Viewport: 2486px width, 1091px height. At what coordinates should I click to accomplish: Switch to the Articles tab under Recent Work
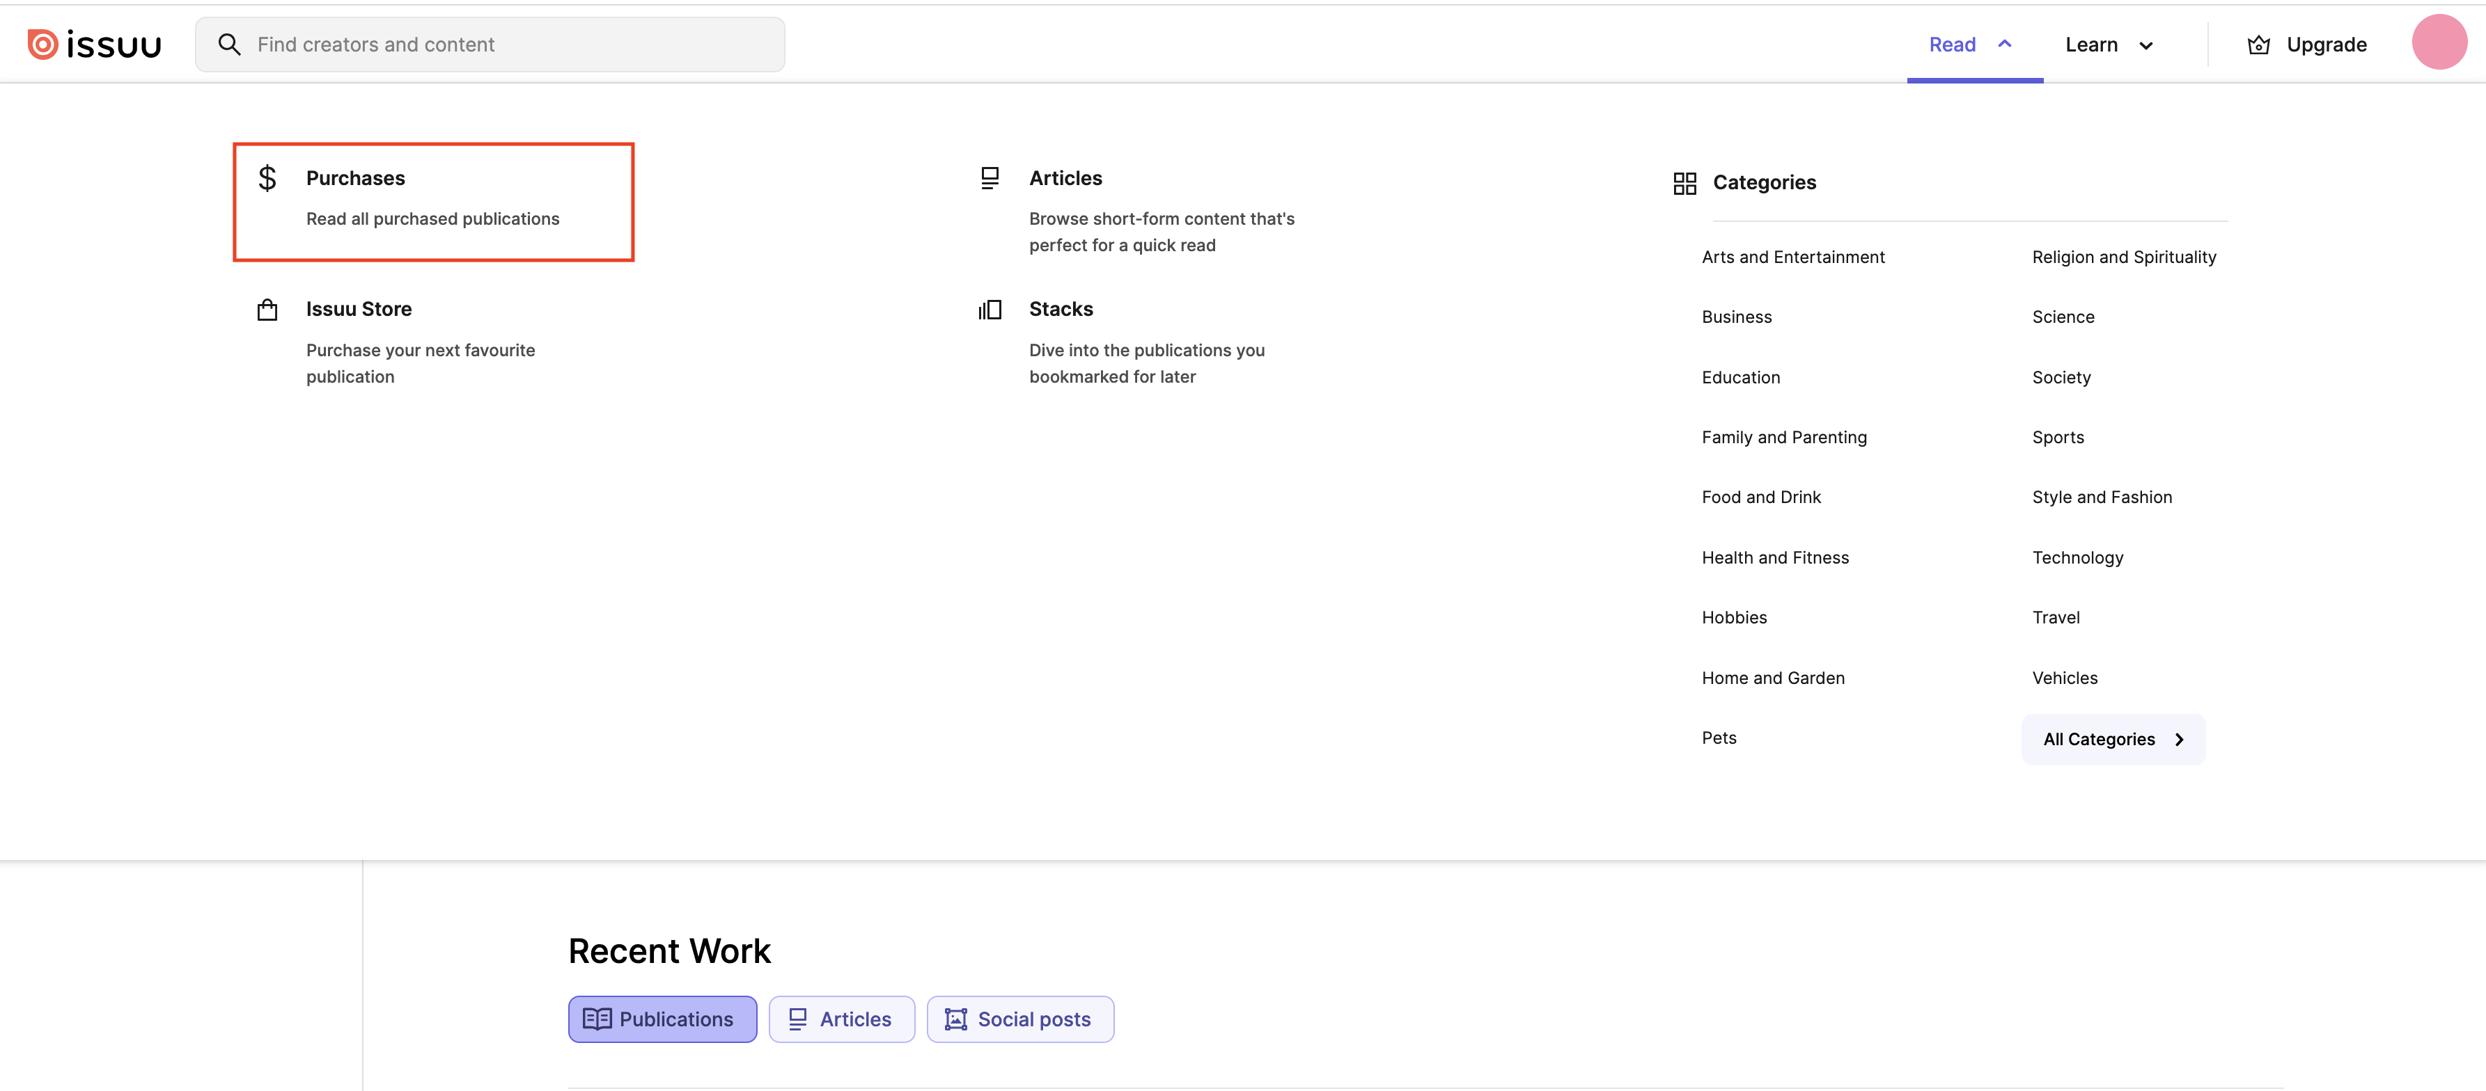tap(841, 1019)
